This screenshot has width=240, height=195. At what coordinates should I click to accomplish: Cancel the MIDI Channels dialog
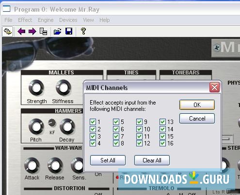(x=197, y=119)
